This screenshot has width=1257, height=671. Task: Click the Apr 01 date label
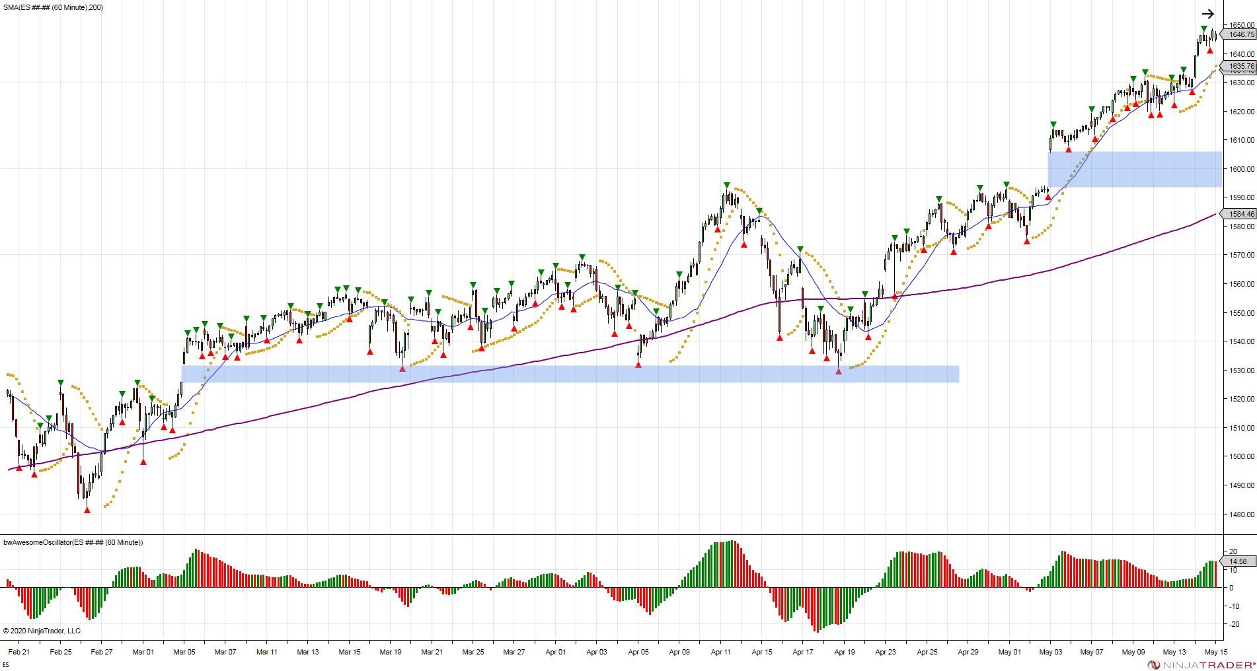click(556, 652)
